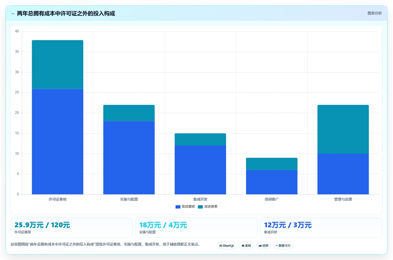Click the blue 集成开发 bar segment
This screenshot has height=260, width=393.
[x=200, y=170]
